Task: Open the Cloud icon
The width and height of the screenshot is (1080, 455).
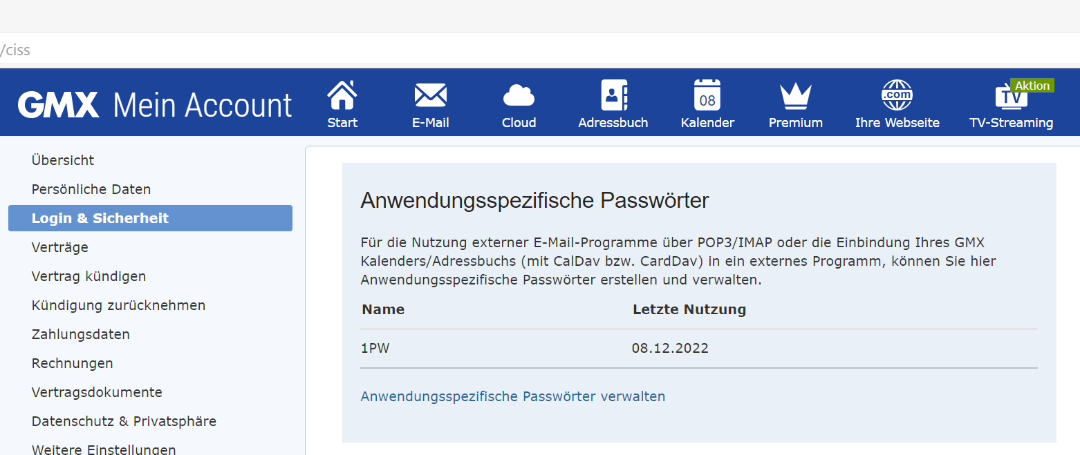Action: coord(519,95)
